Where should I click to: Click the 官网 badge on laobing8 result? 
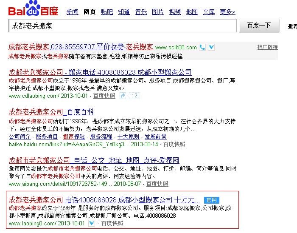(211, 200)
